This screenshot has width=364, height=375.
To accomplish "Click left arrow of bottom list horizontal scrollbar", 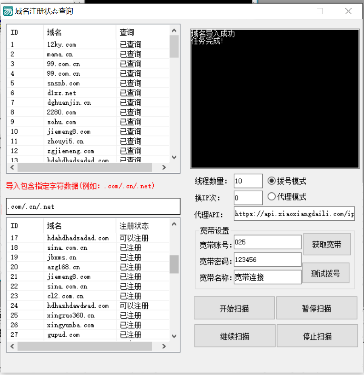I will 12,346.
